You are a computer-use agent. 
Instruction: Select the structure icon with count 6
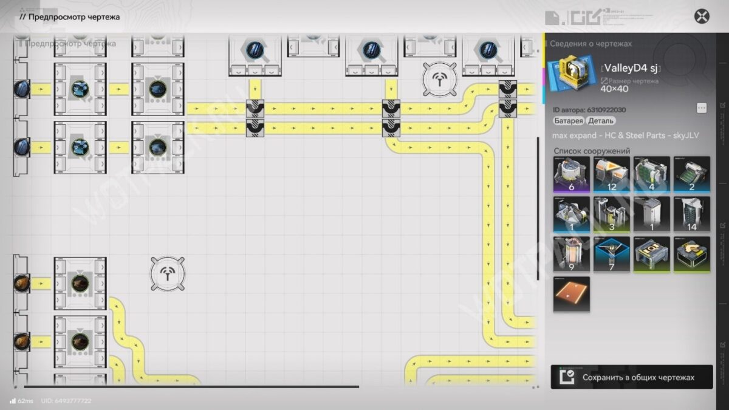(x=571, y=174)
